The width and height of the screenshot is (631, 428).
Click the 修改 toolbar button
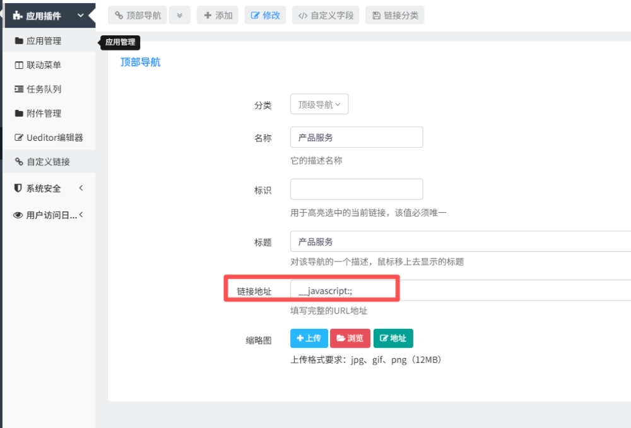[265, 15]
